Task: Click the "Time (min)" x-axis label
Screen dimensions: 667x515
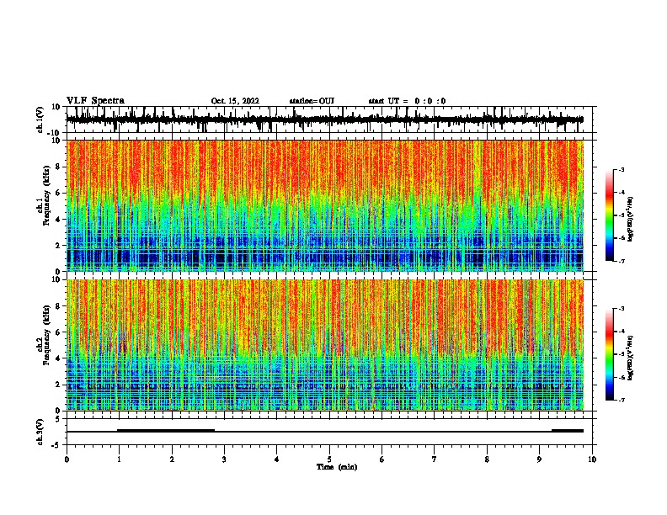Action: (x=337, y=467)
